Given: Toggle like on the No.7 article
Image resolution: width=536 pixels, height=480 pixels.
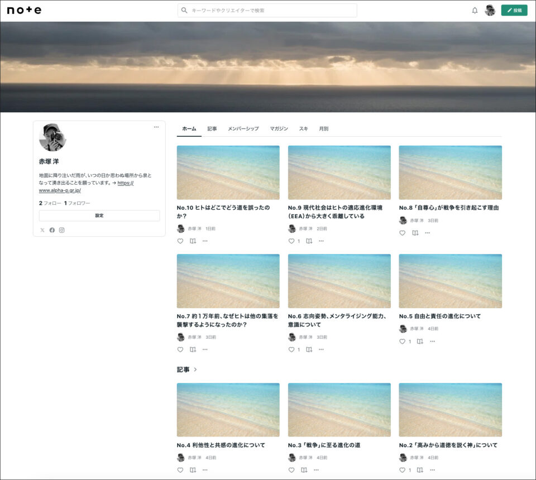Looking at the screenshot, I should click(x=180, y=349).
